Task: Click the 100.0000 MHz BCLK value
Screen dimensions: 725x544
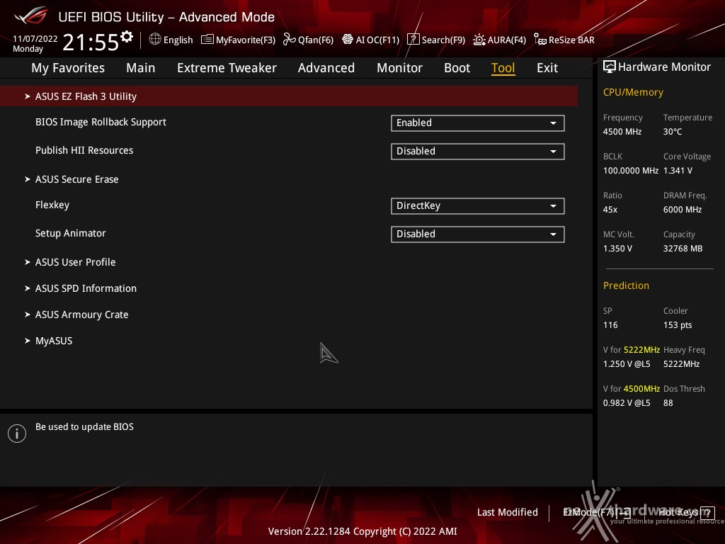Action: (x=631, y=171)
